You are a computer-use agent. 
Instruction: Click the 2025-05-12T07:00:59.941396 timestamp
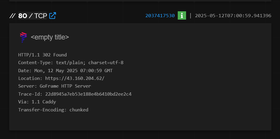pyautogui.click(x=233, y=16)
